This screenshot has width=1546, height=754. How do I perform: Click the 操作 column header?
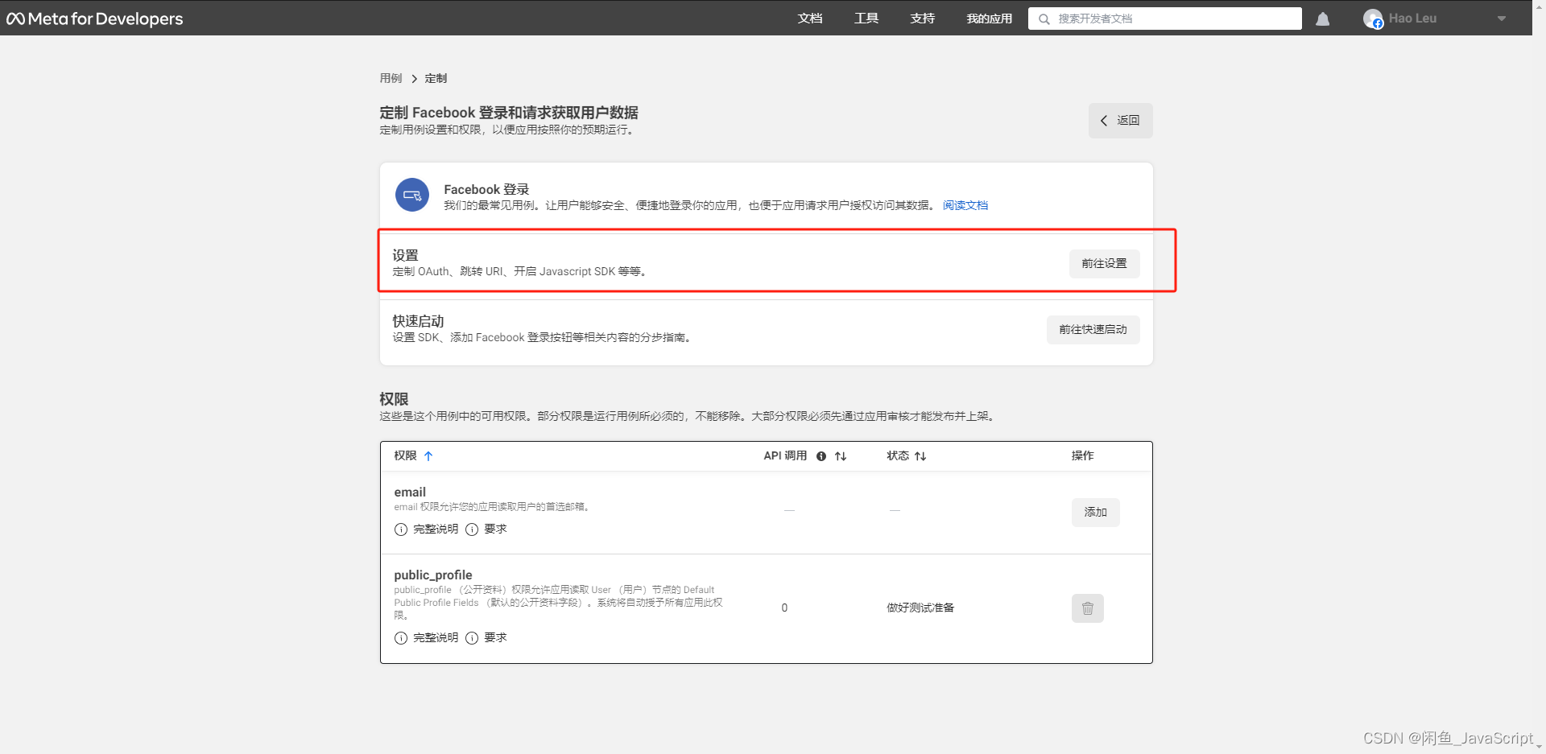coord(1082,456)
